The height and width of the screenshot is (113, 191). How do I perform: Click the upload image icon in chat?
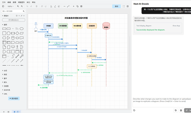tap(181, 110)
